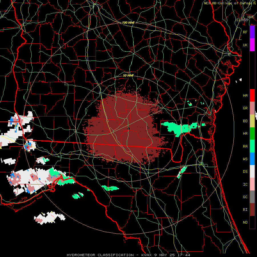The height and width of the screenshot is (257, 257).
Task: Click the red HA legend swatch
Action: pyautogui.click(x=252, y=95)
